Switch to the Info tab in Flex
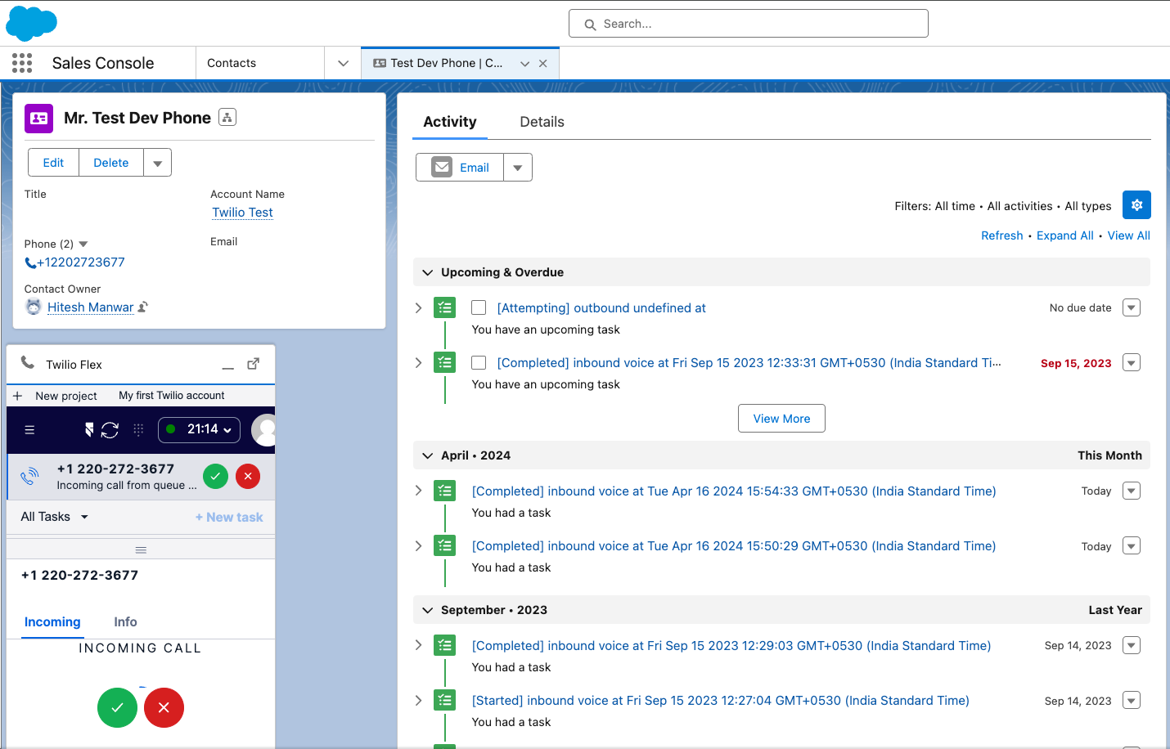 pyautogui.click(x=125, y=622)
